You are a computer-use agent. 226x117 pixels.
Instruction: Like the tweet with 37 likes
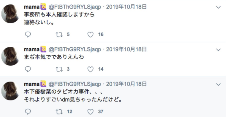coord(91,111)
